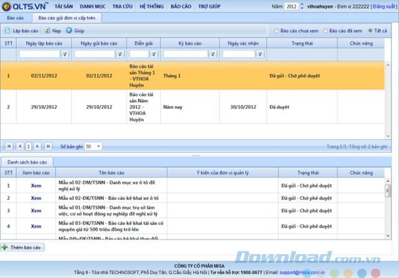Select the Báo cáo chưa xem radio button
Image resolution: width=399 pixels, height=278 pixels.
(x=277, y=30)
